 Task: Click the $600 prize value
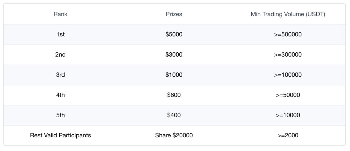point(174,95)
